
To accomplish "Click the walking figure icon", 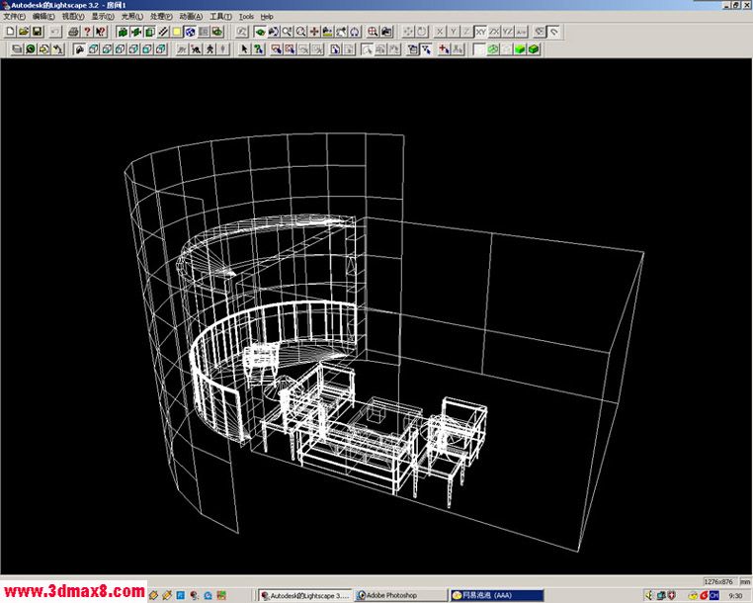I will (x=209, y=49).
